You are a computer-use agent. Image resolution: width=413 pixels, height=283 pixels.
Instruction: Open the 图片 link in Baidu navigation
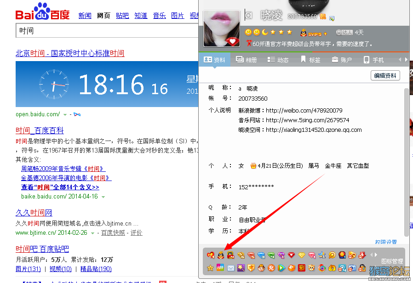pos(178,16)
